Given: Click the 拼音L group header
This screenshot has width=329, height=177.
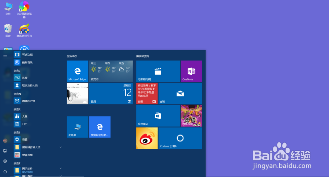Looking at the screenshot, I should point(17,71).
